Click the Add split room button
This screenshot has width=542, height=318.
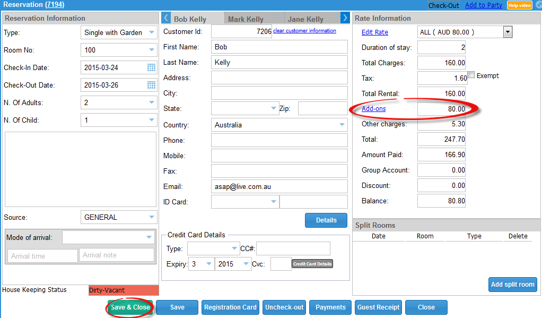pos(512,285)
